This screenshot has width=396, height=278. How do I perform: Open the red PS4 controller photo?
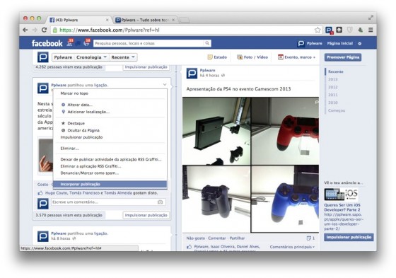[x=285, y=131]
